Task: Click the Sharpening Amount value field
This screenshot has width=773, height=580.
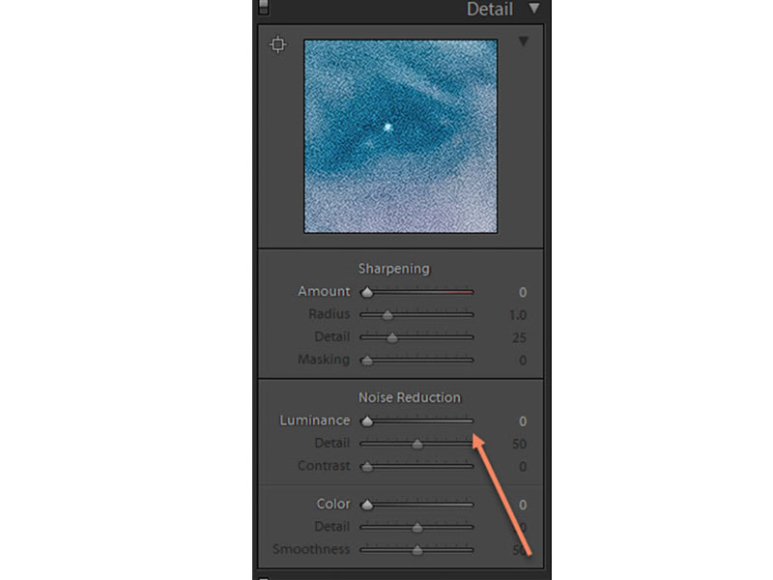Action: pos(523,293)
